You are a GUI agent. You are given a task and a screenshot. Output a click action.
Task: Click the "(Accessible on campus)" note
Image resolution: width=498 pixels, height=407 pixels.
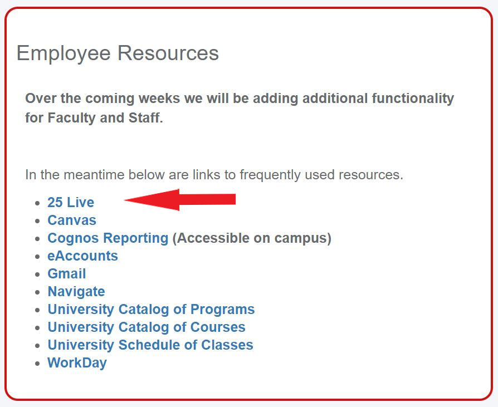[x=252, y=238]
